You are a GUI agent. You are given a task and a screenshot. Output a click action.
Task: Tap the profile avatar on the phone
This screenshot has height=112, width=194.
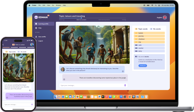click(x=32, y=44)
